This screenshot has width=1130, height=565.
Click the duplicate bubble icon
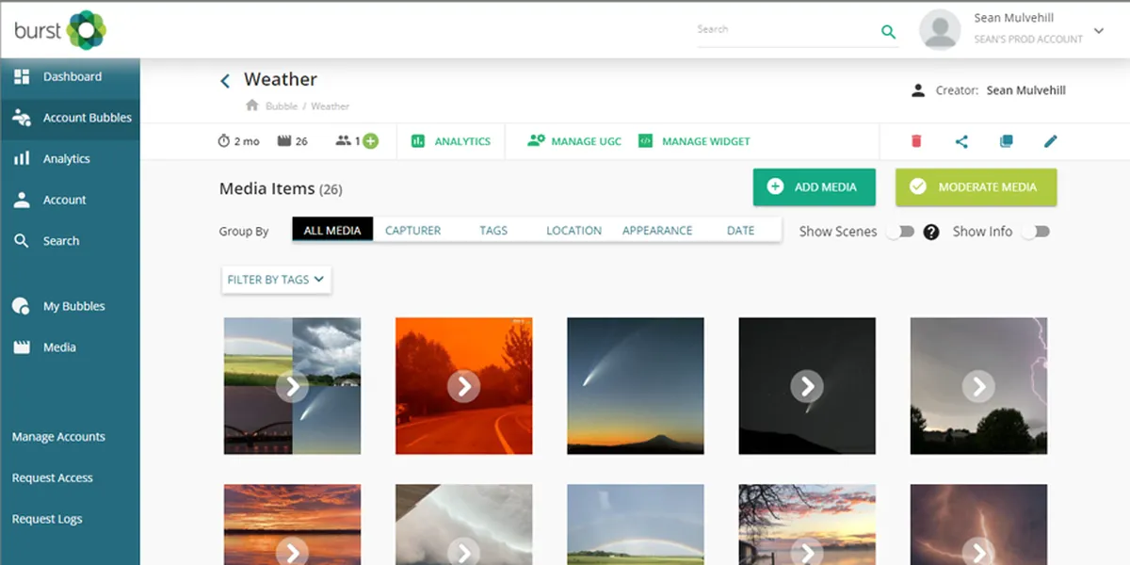(1007, 141)
